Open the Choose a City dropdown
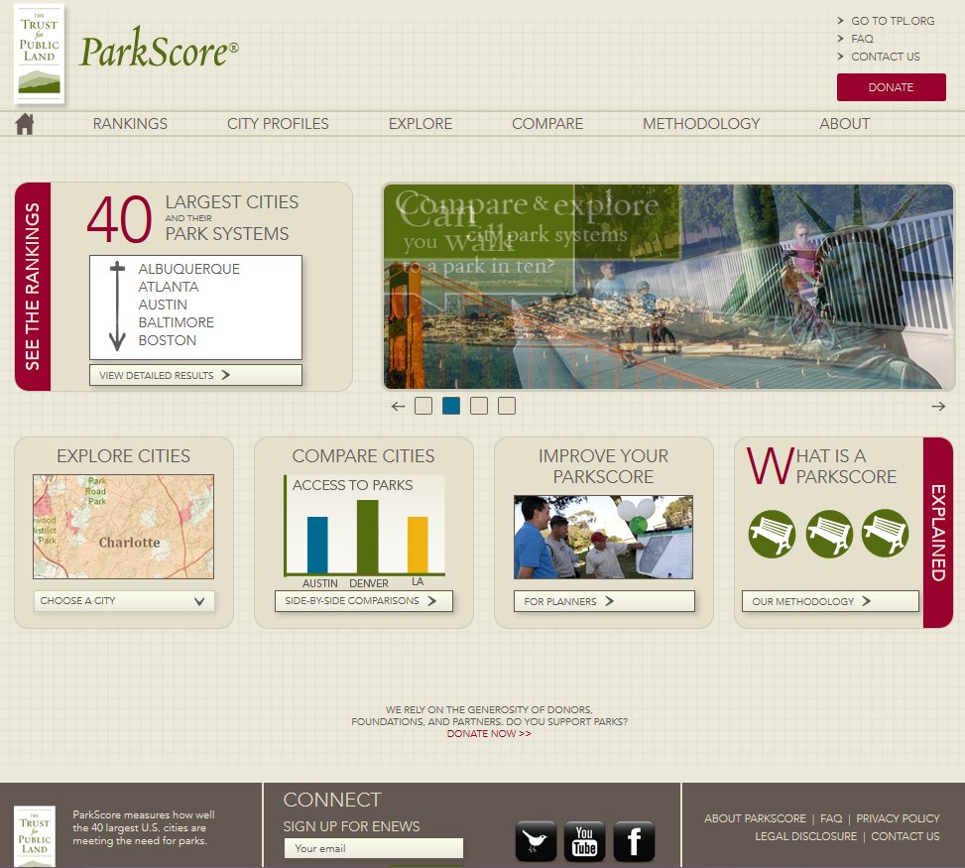 124,601
